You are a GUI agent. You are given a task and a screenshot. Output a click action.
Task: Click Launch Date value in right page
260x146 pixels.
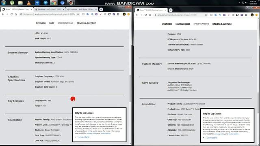click(x=184, y=135)
